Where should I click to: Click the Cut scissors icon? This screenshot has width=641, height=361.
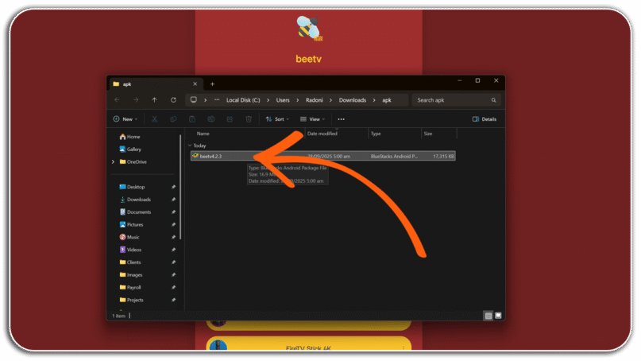[155, 119]
